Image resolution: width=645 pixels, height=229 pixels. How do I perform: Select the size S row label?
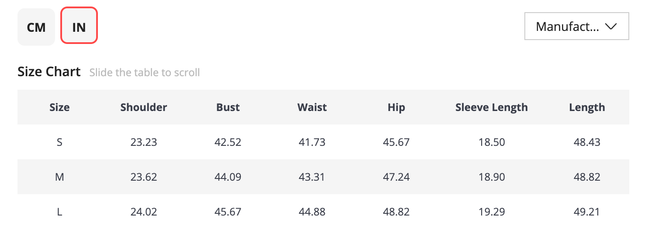point(59,142)
